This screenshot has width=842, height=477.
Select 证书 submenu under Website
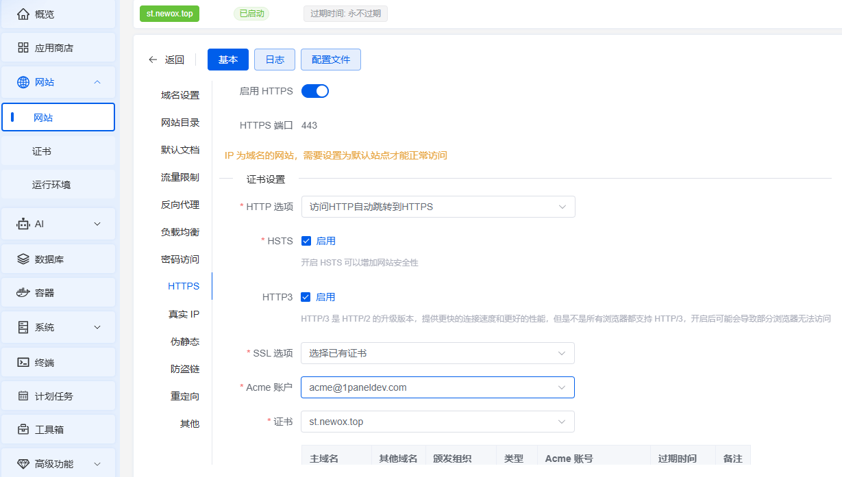[42, 151]
